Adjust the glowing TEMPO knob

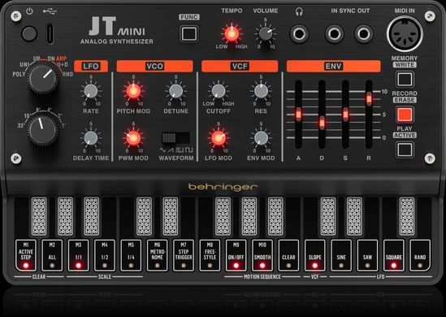coord(232,33)
